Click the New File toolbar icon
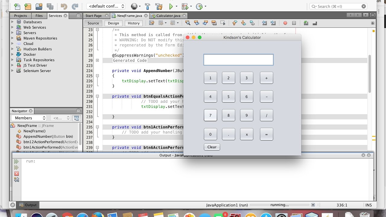Screen dimensions: 386x217 tap(17, 6)
